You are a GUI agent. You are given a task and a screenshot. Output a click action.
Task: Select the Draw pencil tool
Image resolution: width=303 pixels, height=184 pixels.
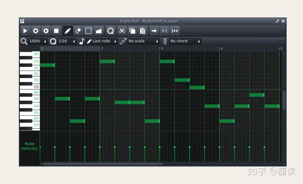pos(68,31)
